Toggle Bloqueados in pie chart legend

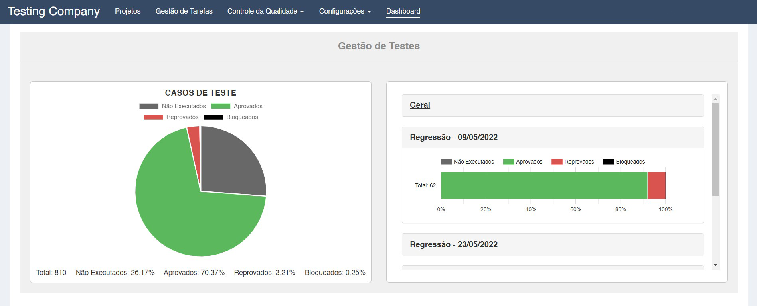tap(231, 117)
